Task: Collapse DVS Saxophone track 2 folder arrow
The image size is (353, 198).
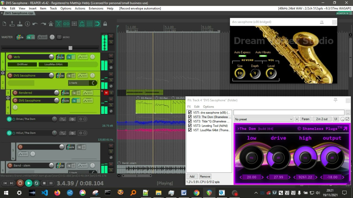Action: click(3, 73)
